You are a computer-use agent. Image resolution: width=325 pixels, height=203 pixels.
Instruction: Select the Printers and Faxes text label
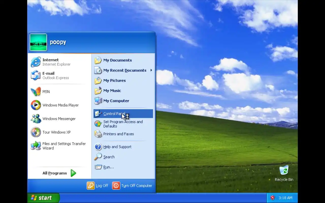click(x=119, y=134)
